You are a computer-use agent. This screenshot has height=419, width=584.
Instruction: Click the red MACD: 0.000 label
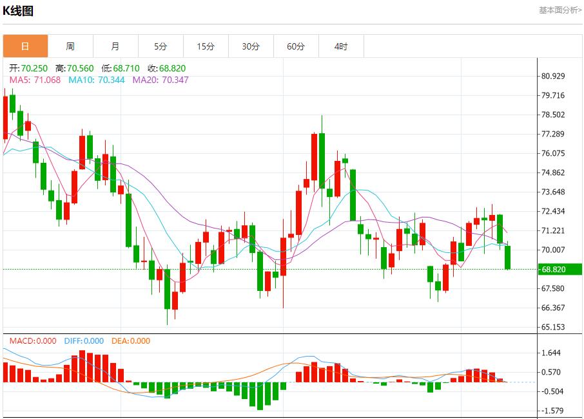pos(33,341)
